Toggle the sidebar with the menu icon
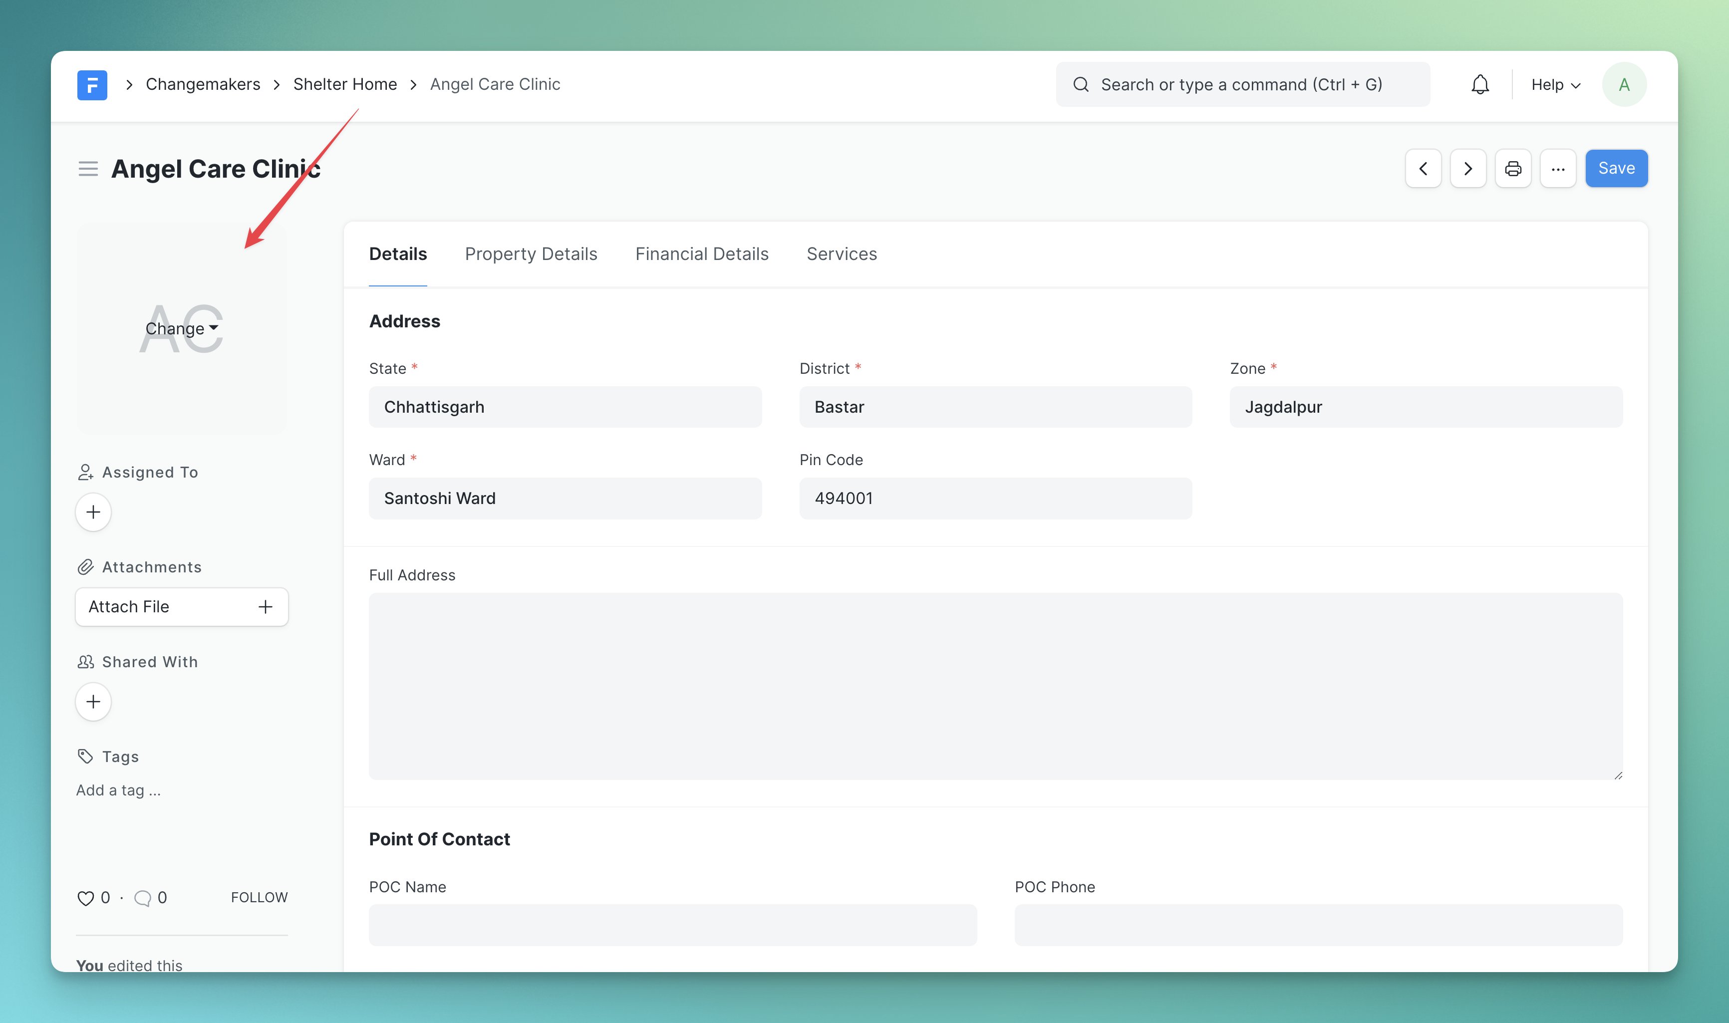Viewport: 1729px width, 1023px height. 87,168
